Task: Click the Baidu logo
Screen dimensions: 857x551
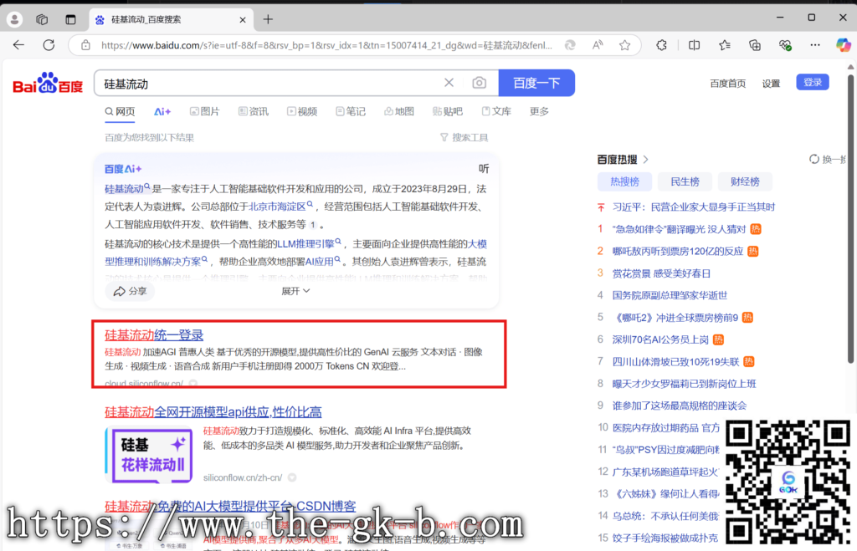Action: pyautogui.click(x=48, y=83)
